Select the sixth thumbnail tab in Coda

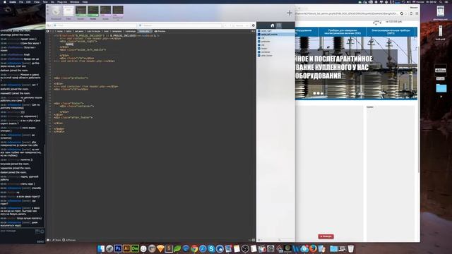(118, 13)
